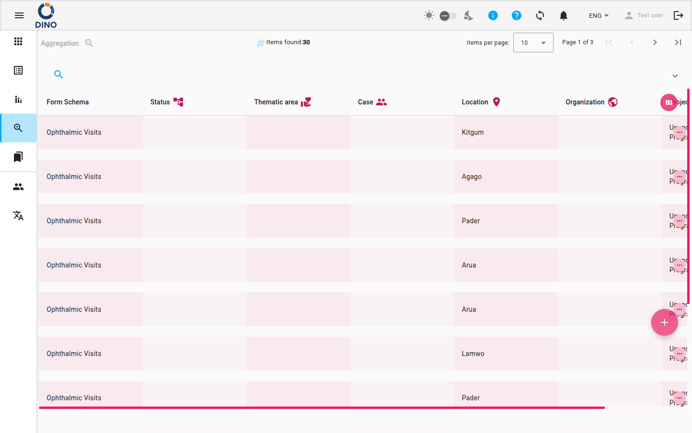Screen dimensions: 692x433
Task: Click the logout icon
Action: [679, 15]
